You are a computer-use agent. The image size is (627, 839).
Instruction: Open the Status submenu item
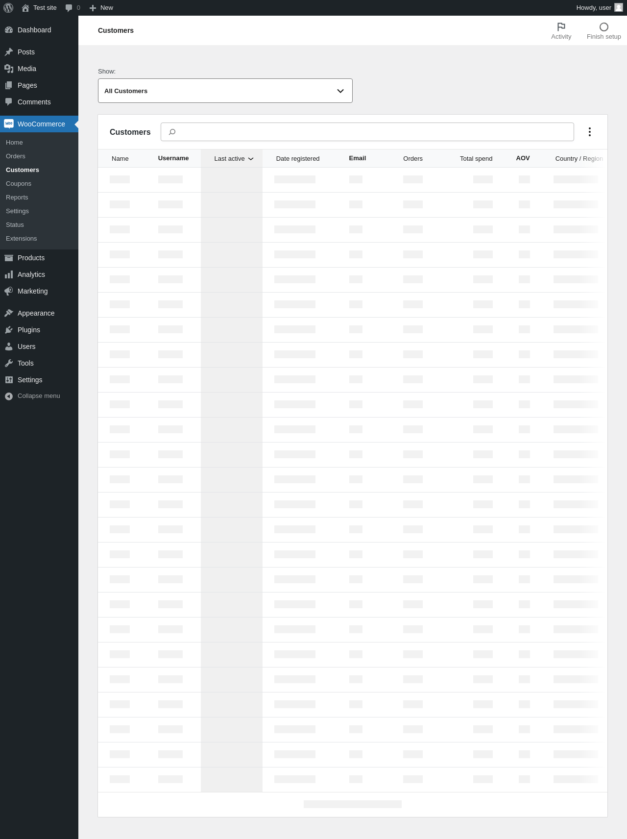(15, 224)
